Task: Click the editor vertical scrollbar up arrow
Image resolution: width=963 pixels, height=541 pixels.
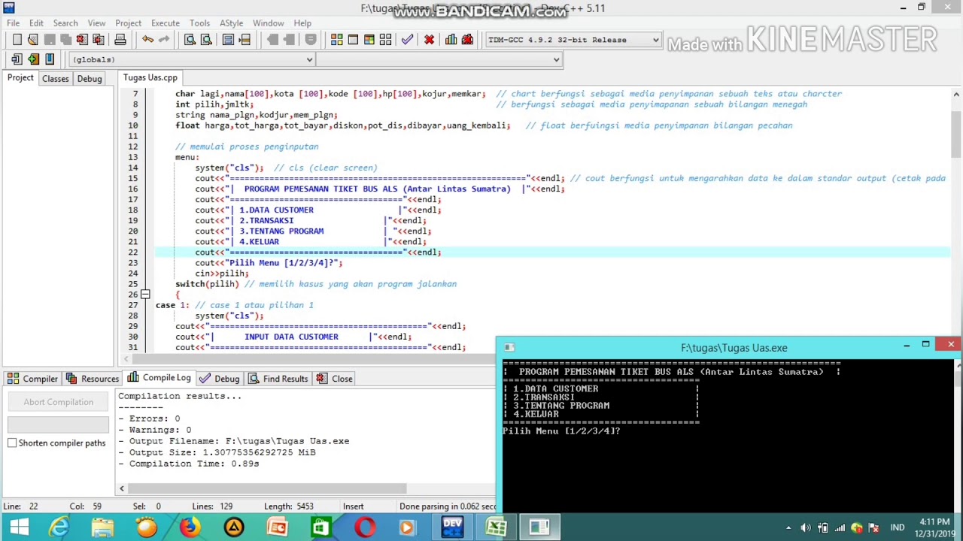Action: [956, 94]
